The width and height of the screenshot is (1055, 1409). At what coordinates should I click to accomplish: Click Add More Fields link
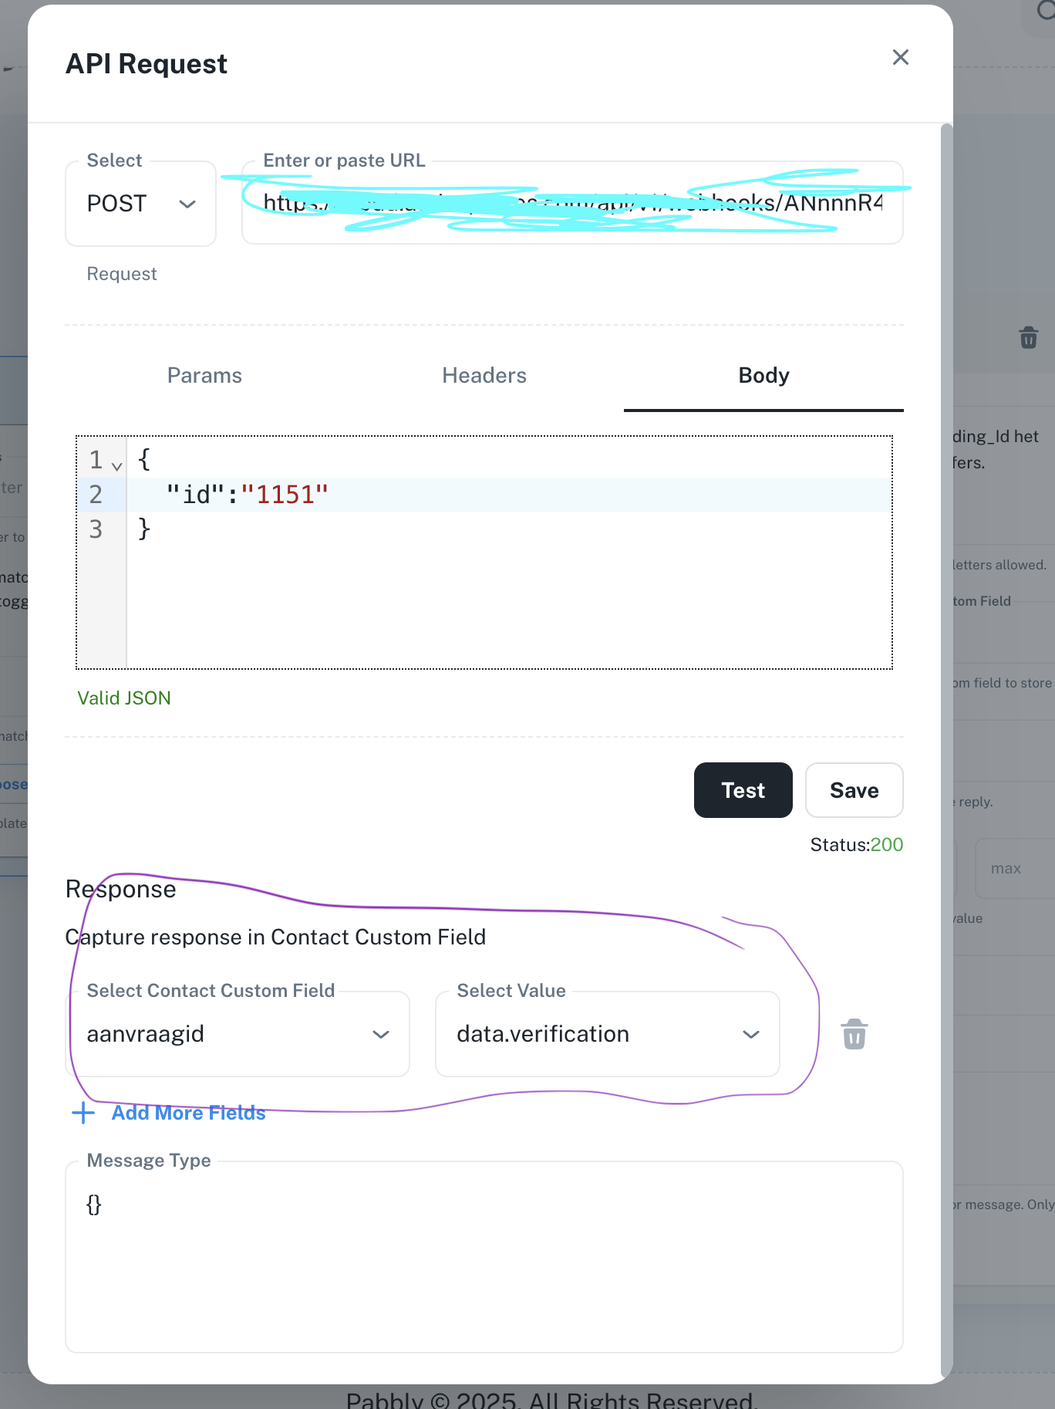[188, 1113]
